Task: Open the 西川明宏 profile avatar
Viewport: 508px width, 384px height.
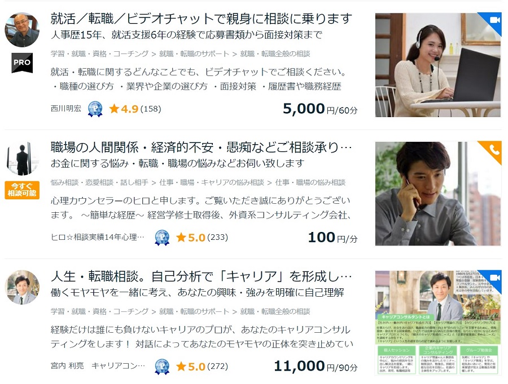Action: click(x=22, y=30)
